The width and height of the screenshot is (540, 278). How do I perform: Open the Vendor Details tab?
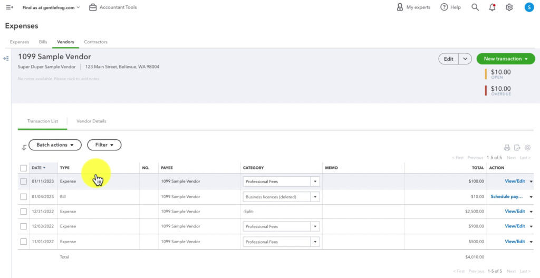pyautogui.click(x=91, y=121)
